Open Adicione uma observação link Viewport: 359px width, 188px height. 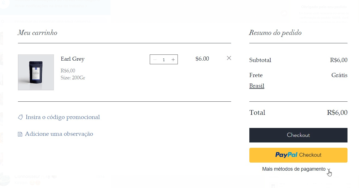pyautogui.click(x=59, y=134)
